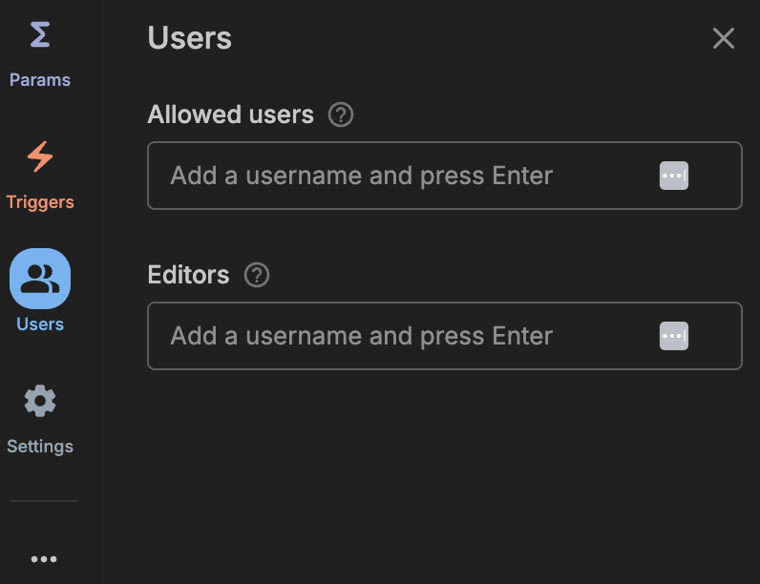Close the Users panel
Viewport: 760px width, 584px height.
point(723,38)
